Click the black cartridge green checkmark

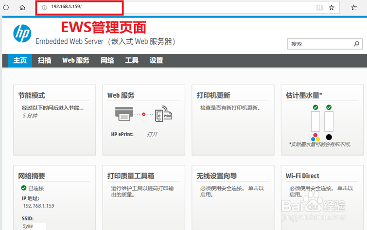tap(329, 107)
